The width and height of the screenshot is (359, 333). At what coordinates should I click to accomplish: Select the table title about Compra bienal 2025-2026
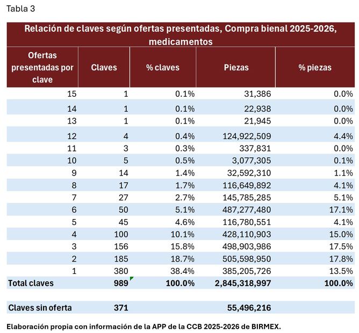(181, 35)
